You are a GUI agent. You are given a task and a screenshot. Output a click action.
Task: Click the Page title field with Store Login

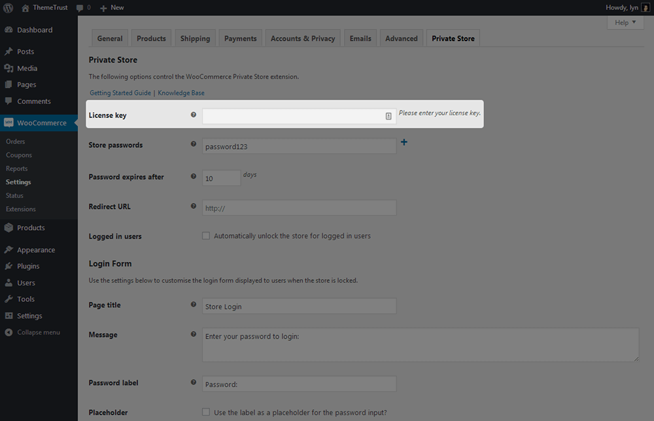[299, 306]
